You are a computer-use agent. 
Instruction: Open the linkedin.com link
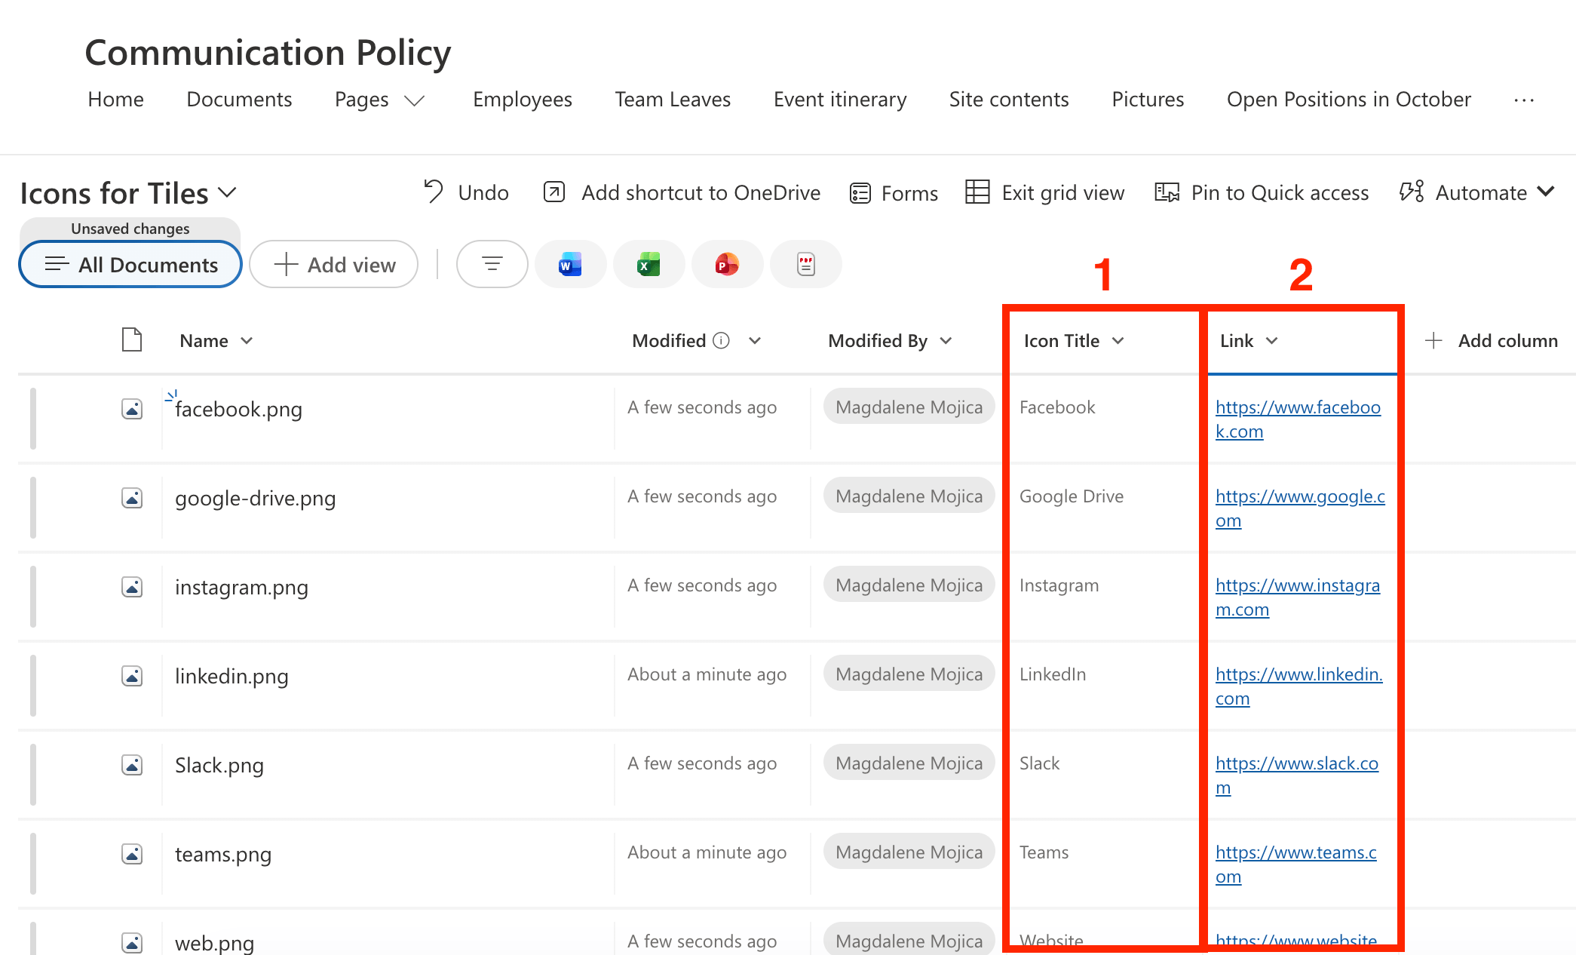1299,686
